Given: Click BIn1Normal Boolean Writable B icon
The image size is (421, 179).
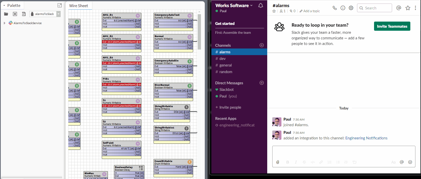Looking at the screenshot, I should (x=190, y=86).
